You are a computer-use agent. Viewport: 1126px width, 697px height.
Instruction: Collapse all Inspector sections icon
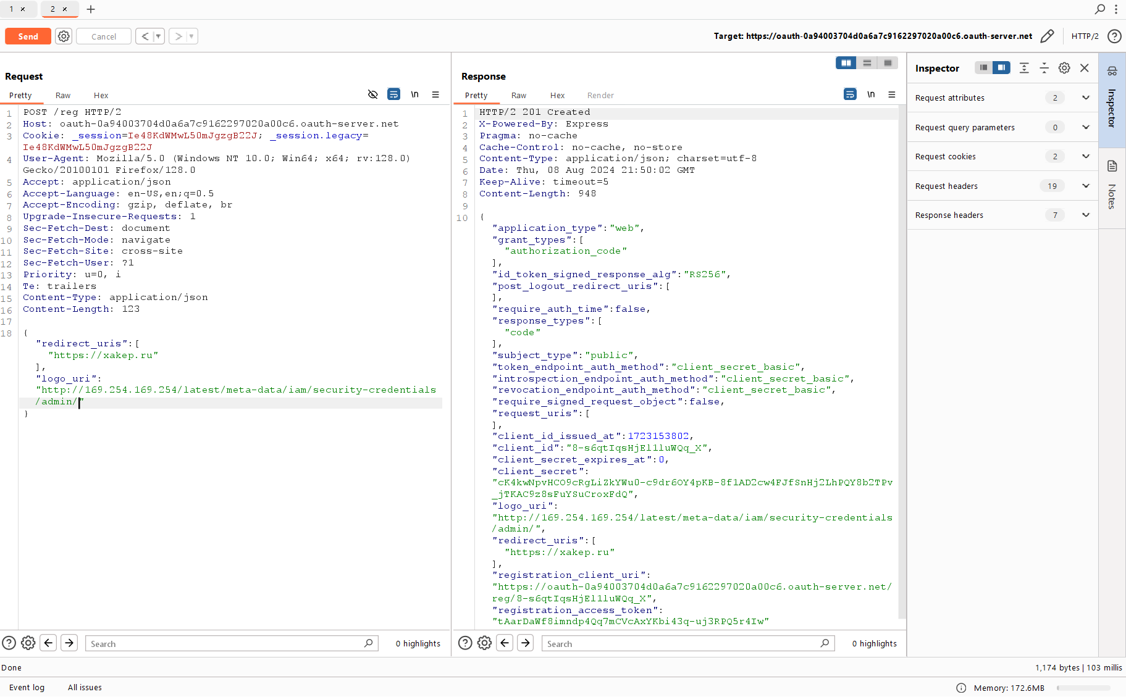(x=1044, y=68)
